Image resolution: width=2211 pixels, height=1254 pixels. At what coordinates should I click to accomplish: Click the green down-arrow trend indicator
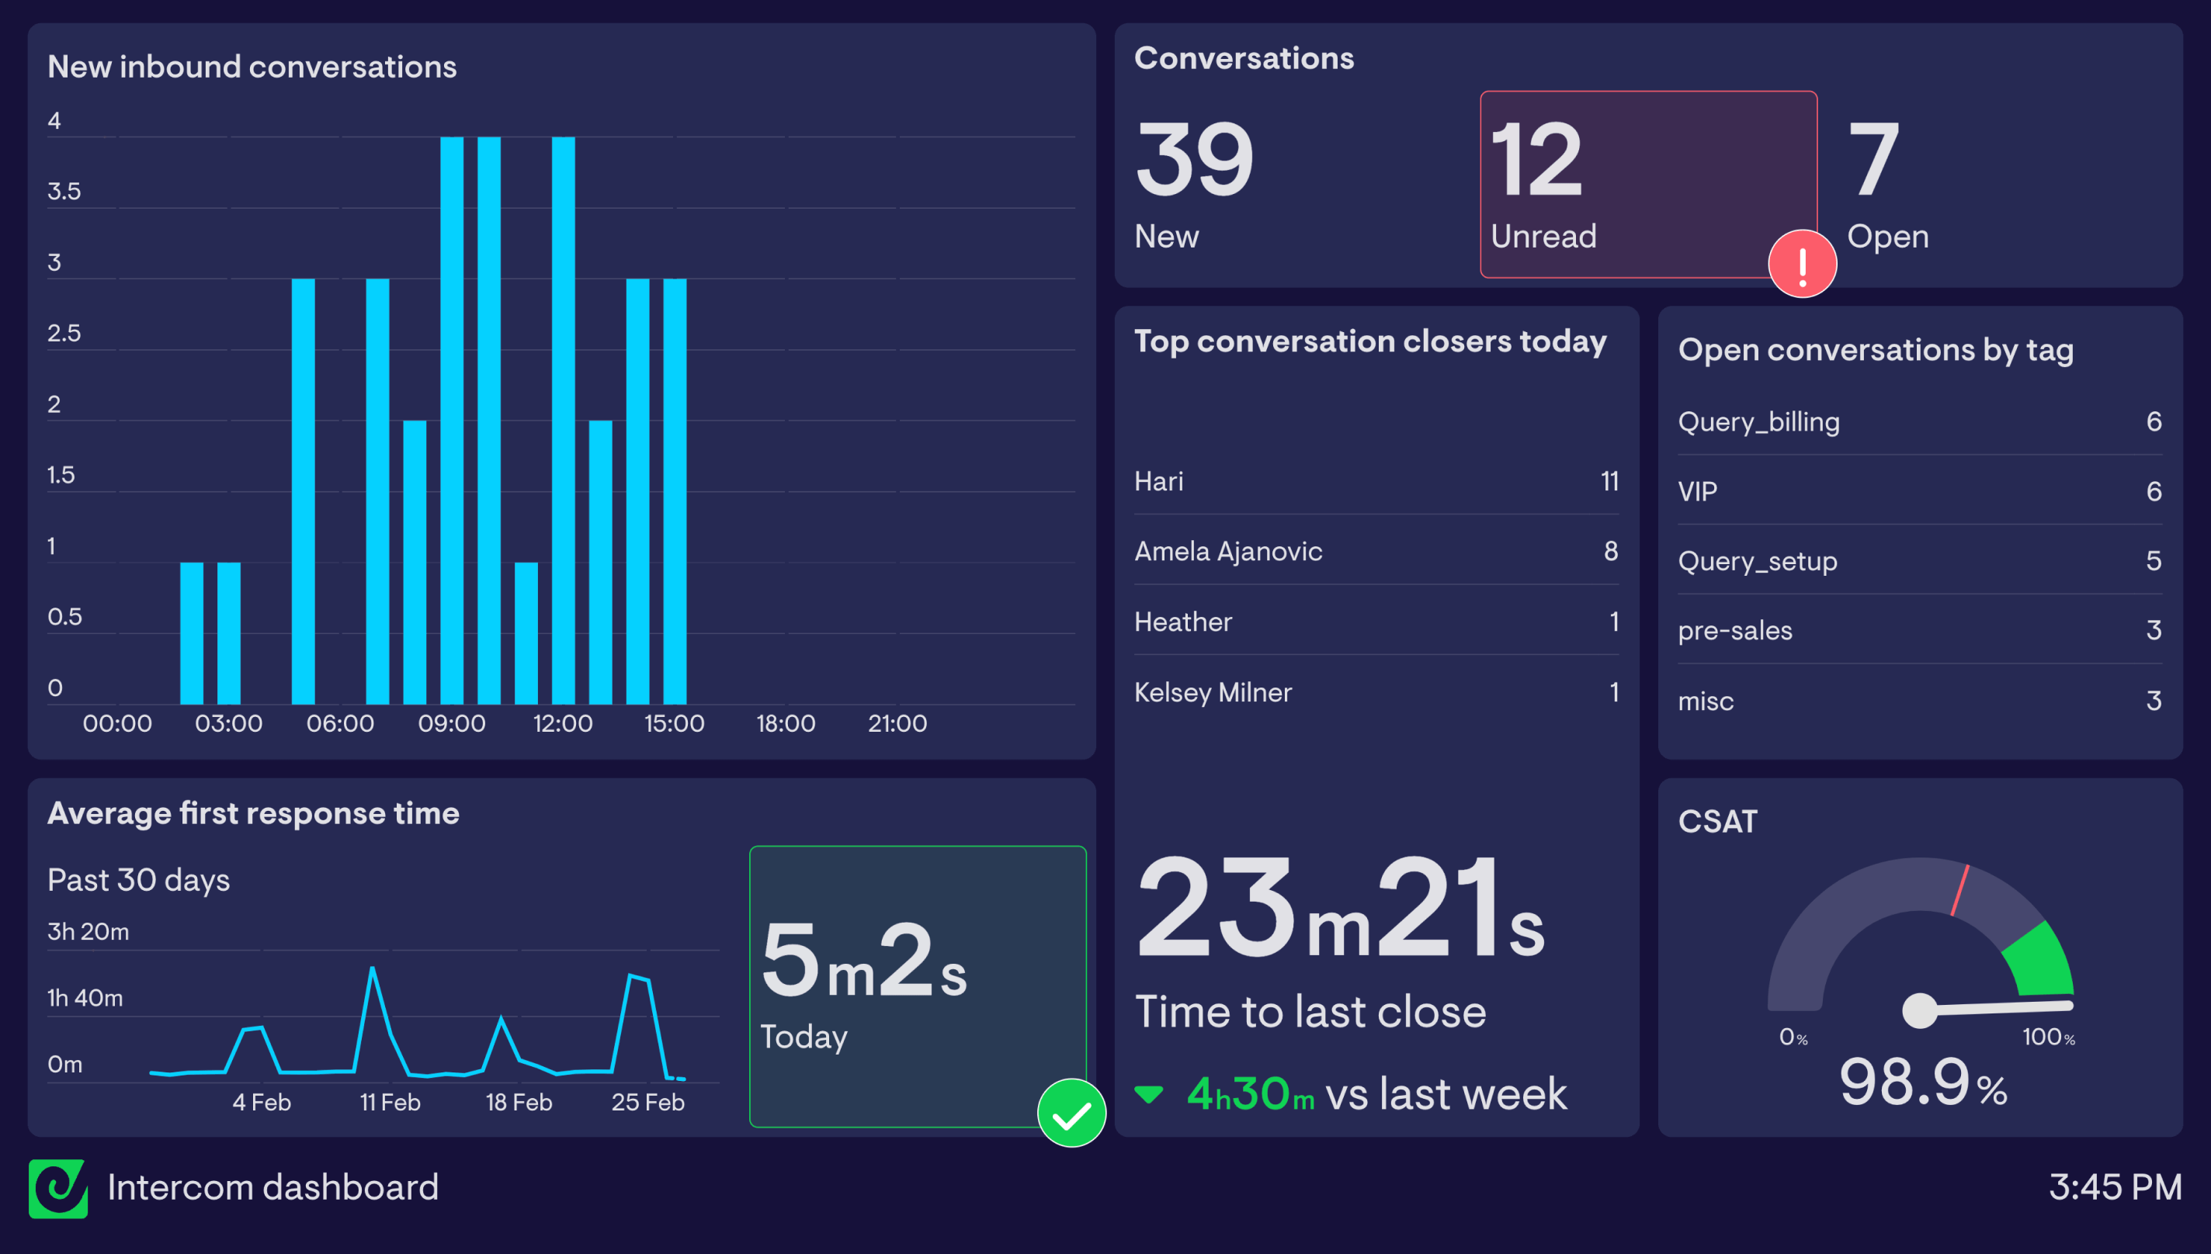click(x=1148, y=1095)
